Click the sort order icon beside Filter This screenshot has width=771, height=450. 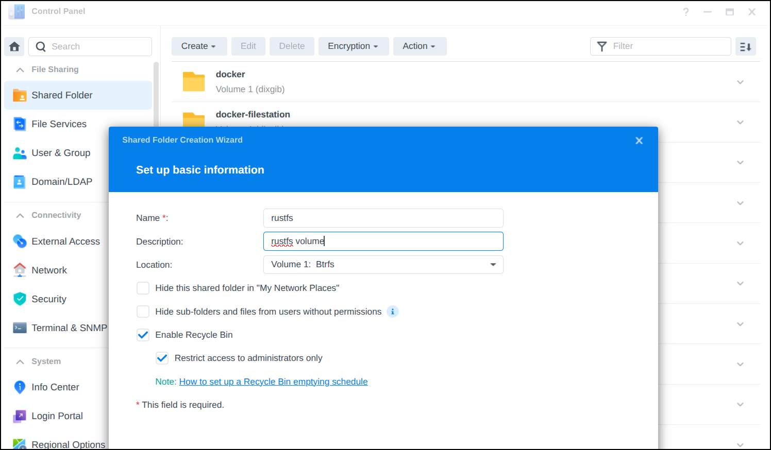[x=745, y=46]
